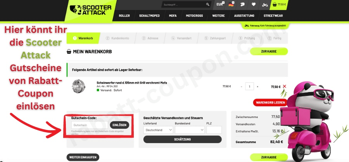Select the Fahrzeug vehicle selector banner
The height and width of the screenshot is (162, 349).
265,26
